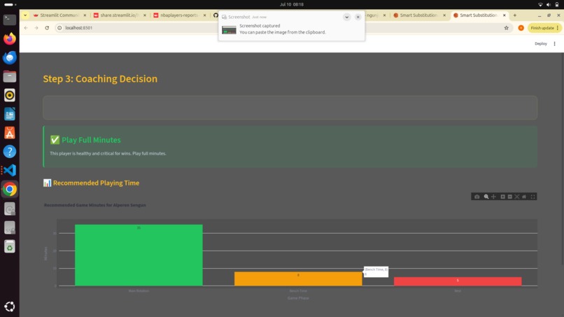Click the Step 3: Coaching Decision heading
The image size is (564, 317).
coord(100,79)
